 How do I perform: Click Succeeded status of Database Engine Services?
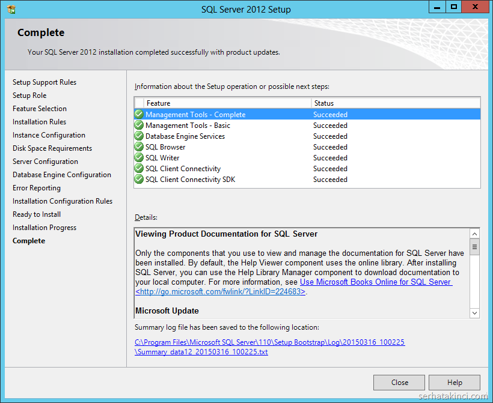click(x=330, y=136)
